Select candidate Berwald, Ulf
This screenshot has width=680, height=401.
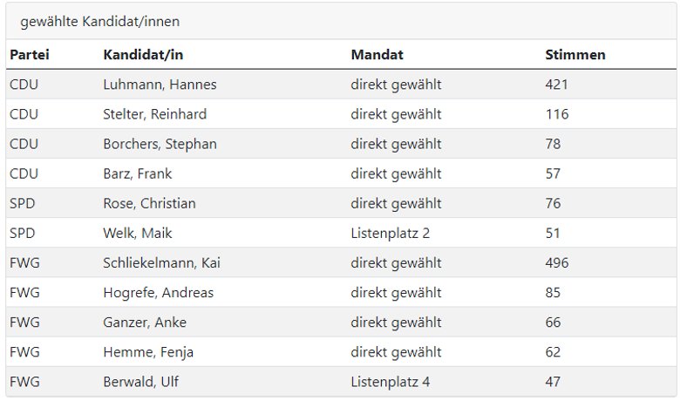(140, 382)
